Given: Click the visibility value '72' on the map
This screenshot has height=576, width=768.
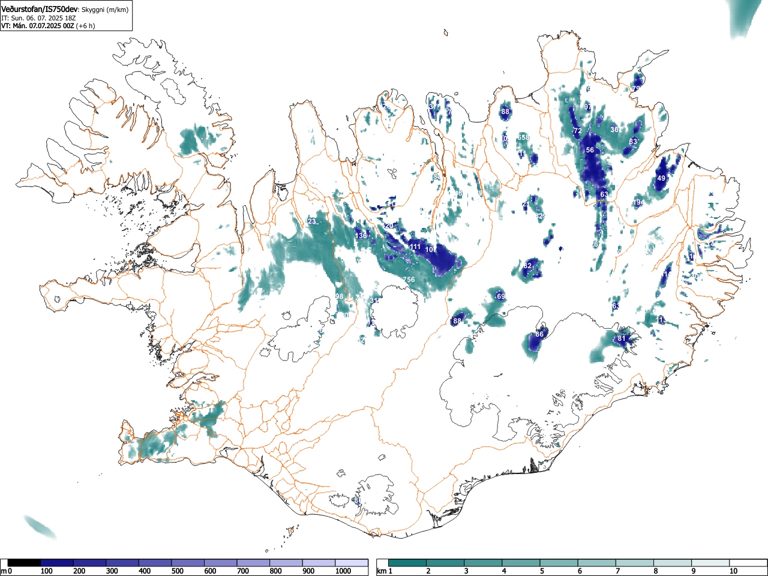Looking at the screenshot, I should click(x=578, y=131).
